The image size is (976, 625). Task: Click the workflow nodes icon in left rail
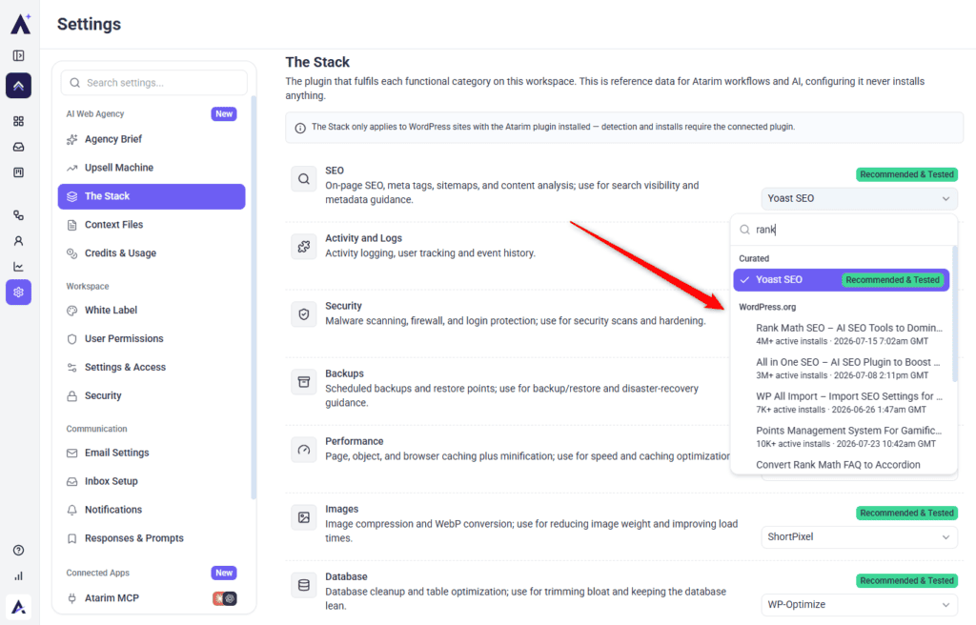(19, 215)
